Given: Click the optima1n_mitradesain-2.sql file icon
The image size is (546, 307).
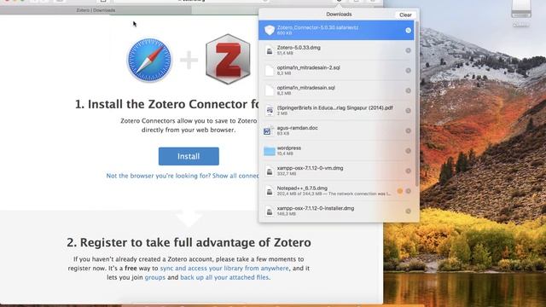Looking at the screenshot, I should [270, 71].
